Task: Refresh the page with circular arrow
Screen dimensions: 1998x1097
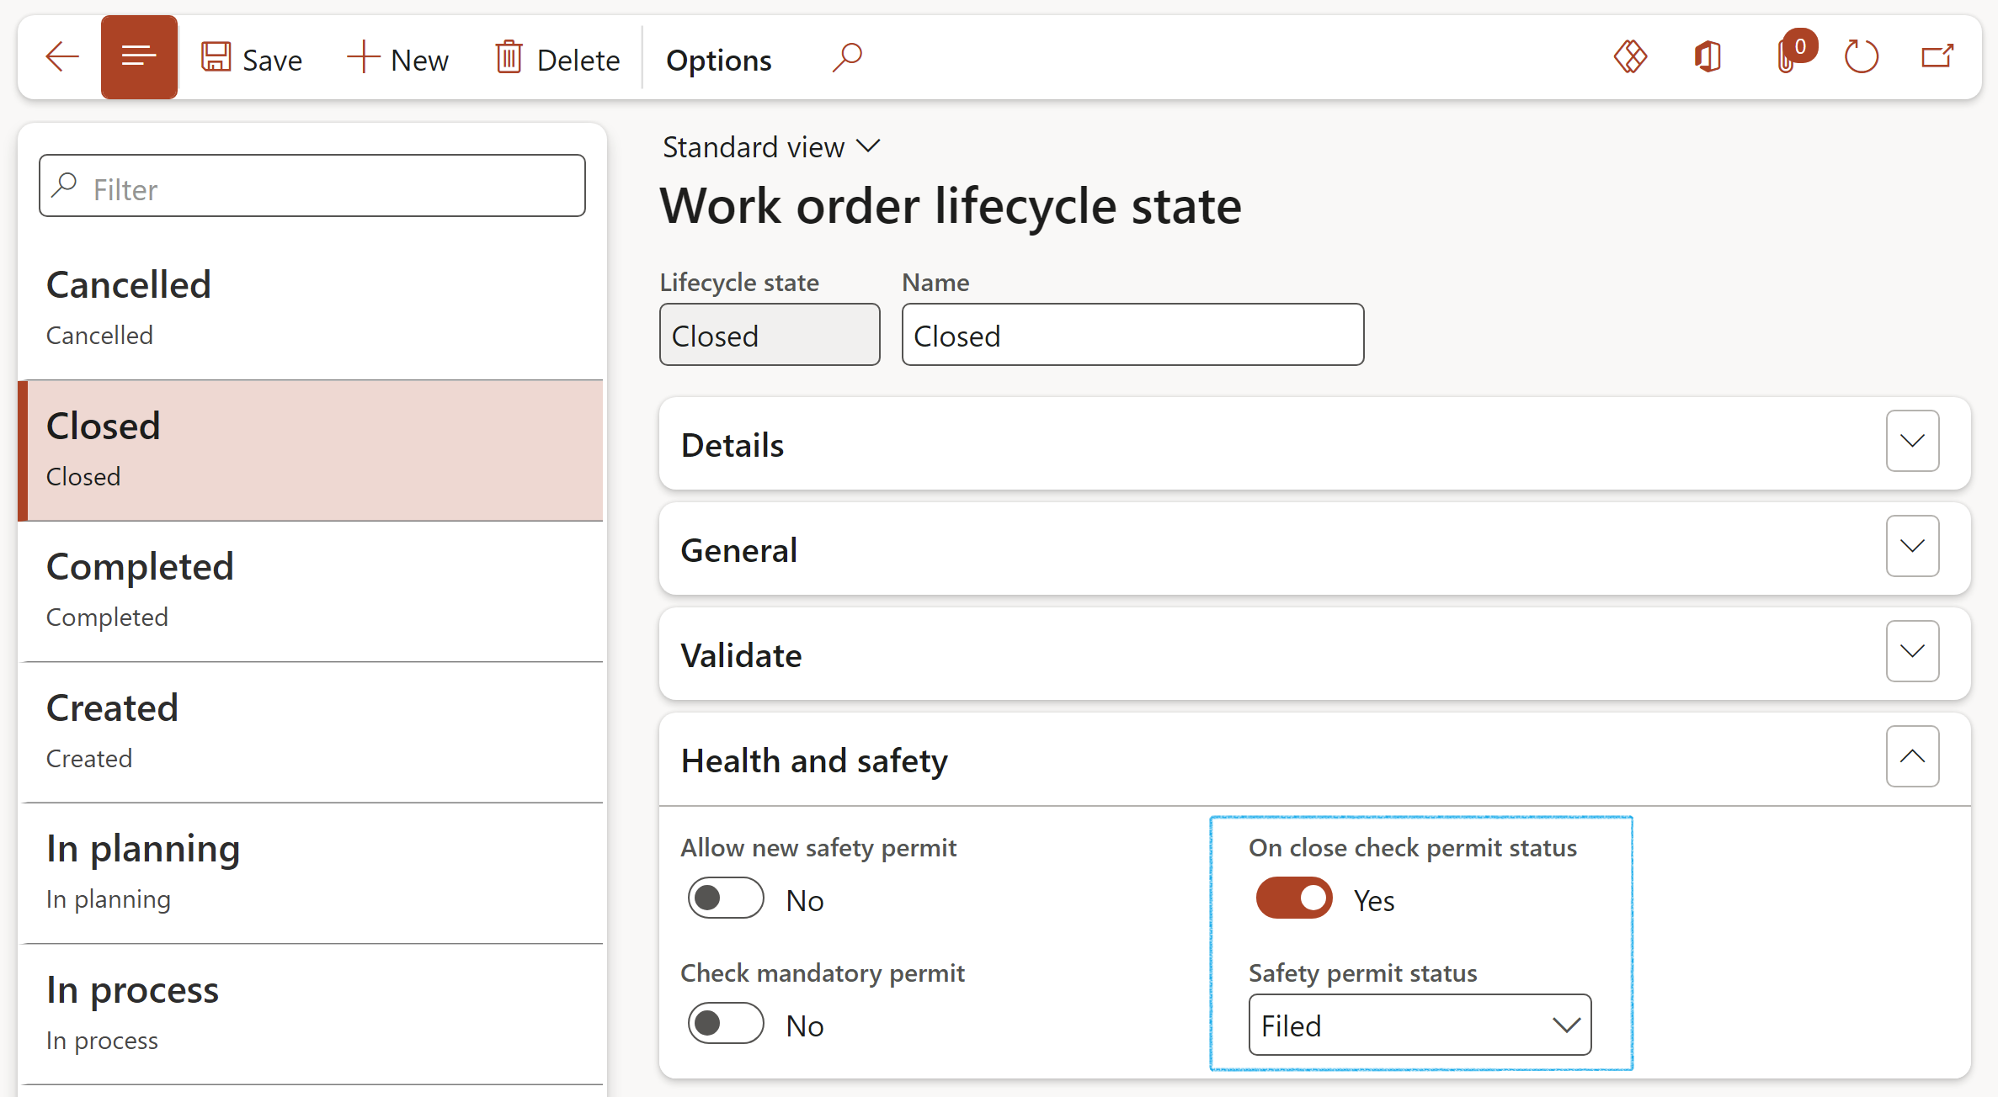Action: [1861, 57]
